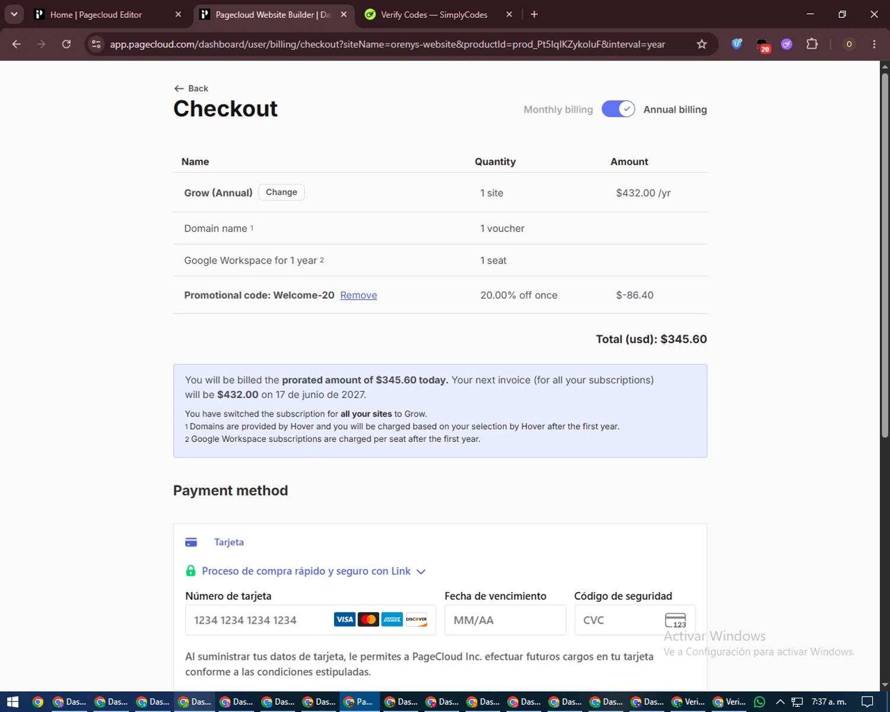The image size is (890, 712).
Task: Click the '20.00% off once' cell
Action: [x=519, y=295]
